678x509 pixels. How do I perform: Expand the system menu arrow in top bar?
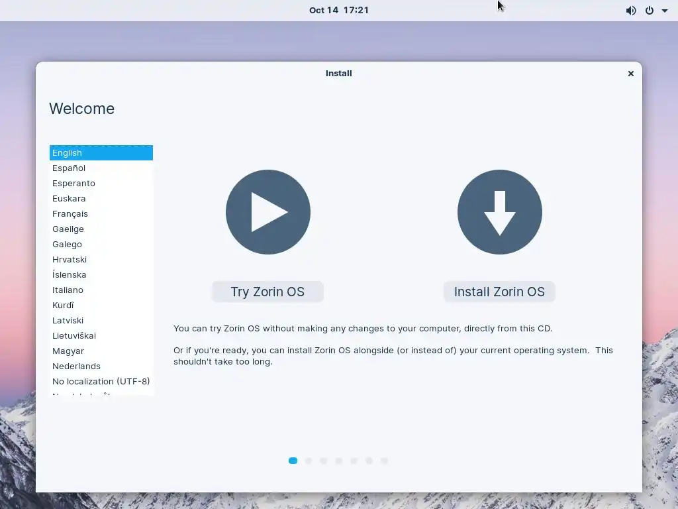point(665,11)
